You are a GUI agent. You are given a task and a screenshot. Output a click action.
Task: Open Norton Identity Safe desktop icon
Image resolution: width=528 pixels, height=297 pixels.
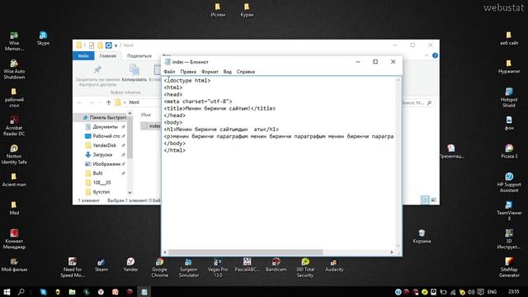pos(14,154)
